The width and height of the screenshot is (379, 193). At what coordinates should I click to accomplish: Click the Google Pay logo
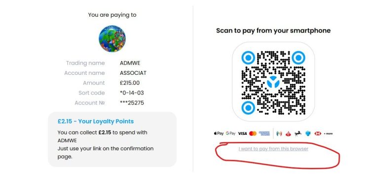point(230,133)
